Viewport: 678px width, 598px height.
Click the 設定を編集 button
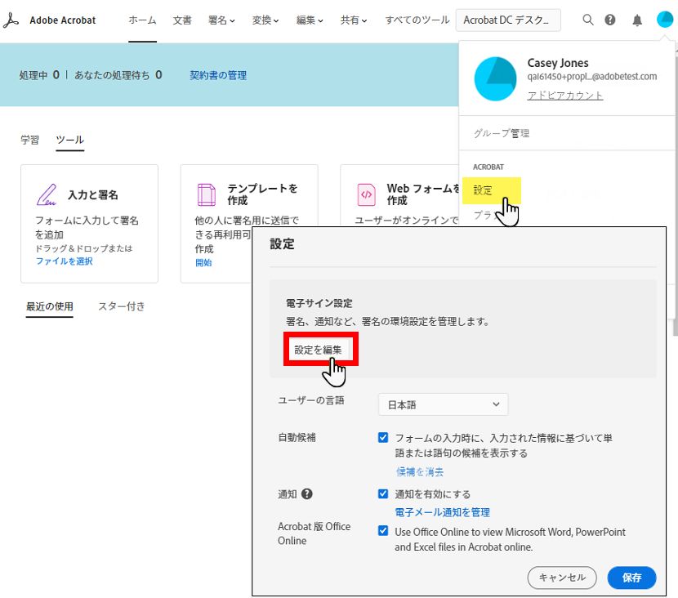click(x=319, y=350)
